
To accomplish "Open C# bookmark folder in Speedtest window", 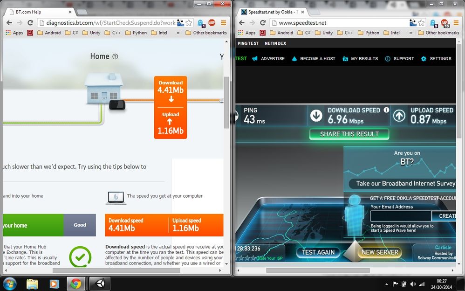I will [304, 33].
